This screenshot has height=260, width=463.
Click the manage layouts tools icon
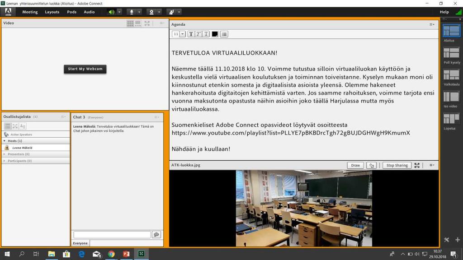click(x=446, y=240)
